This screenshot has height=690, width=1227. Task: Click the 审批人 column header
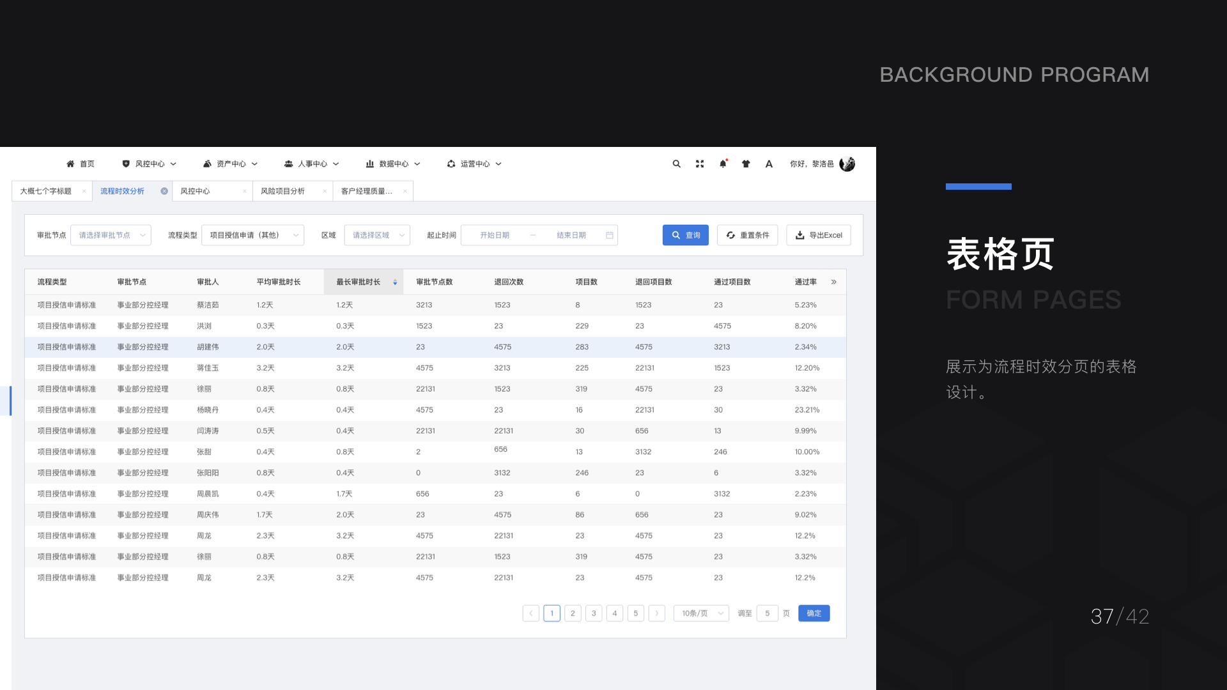(208, 282)
